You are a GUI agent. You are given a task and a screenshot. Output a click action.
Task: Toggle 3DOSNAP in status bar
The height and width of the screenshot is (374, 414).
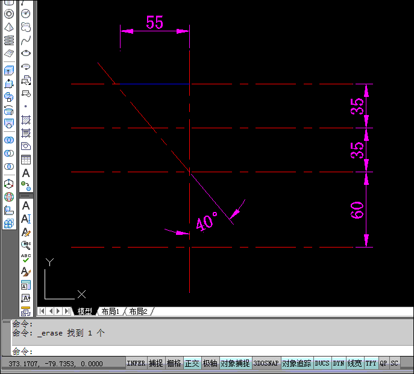point(266,363)
